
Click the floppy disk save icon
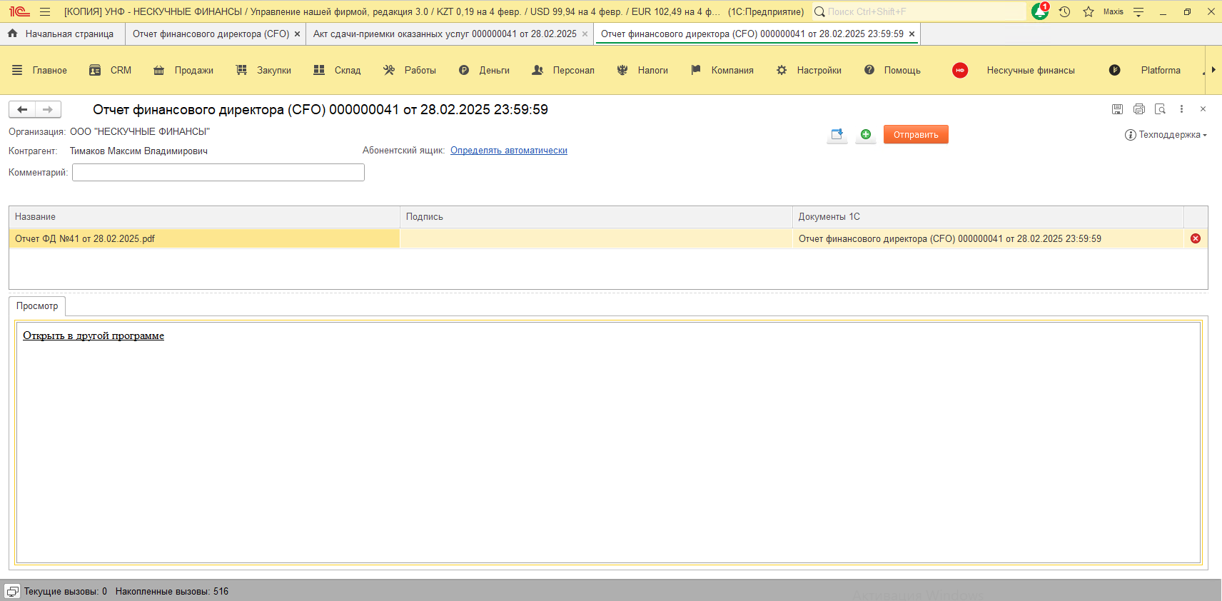click(1118, 109)
